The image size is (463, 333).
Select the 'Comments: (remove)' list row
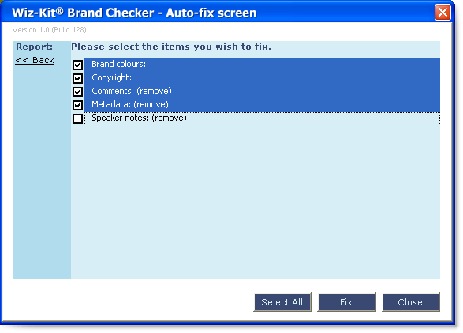click(x=262, y=91)
